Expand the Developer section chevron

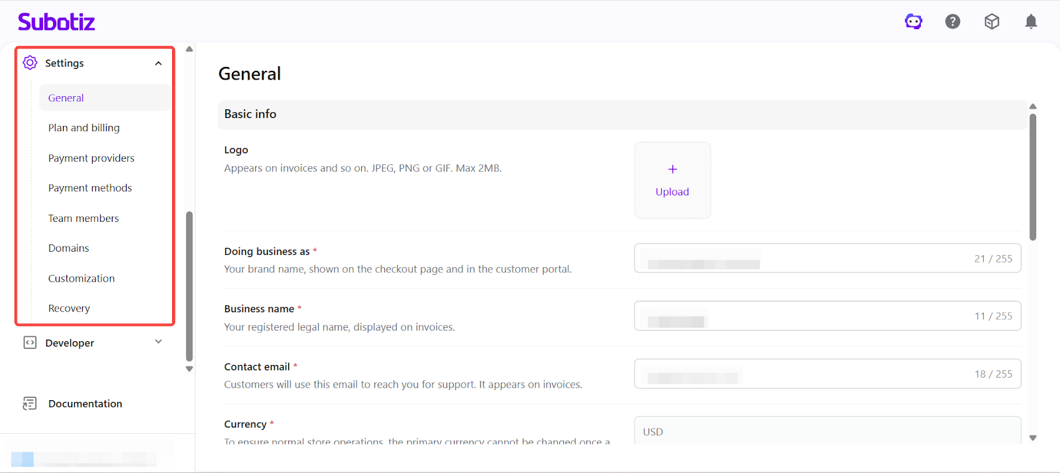tap(158, 342)
